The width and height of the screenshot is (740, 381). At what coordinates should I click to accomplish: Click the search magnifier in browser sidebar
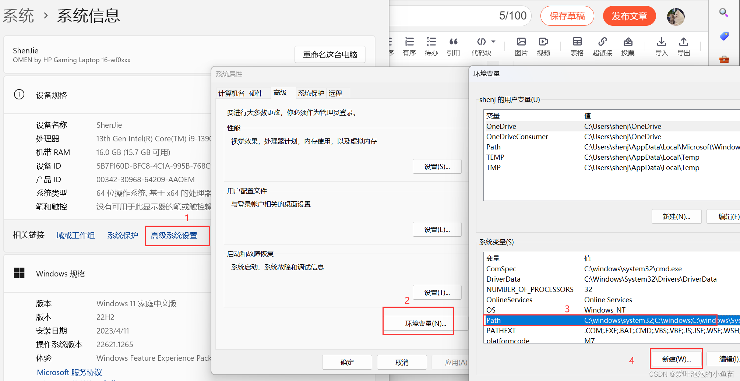pos(724,13)
